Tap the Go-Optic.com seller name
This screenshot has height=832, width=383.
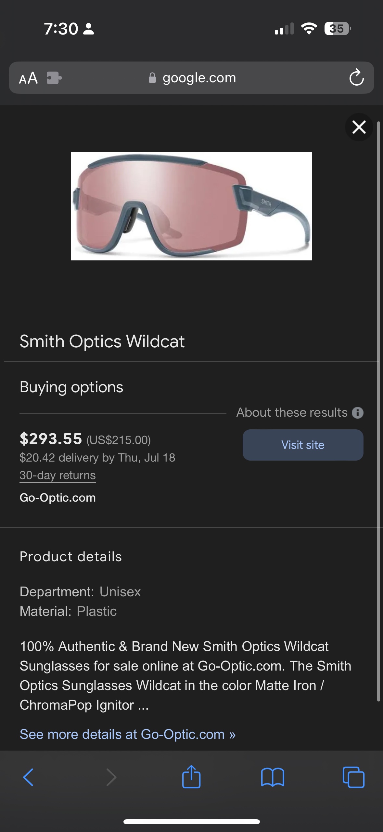point(57,497)
